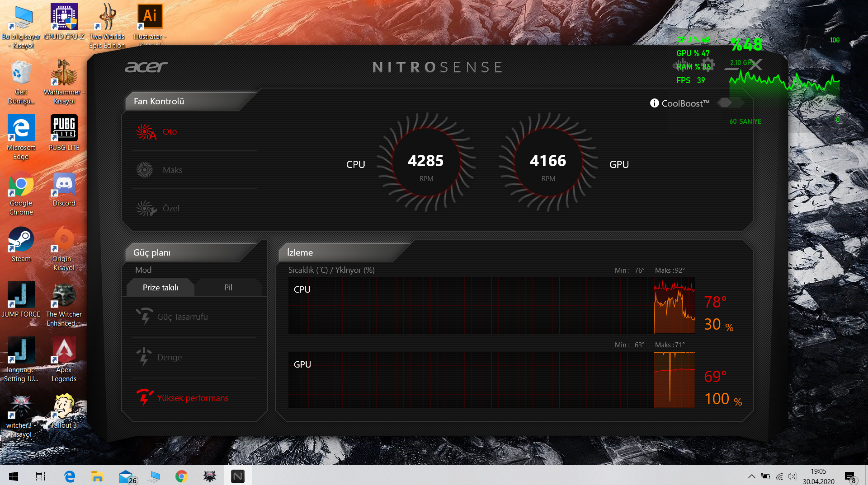This screenshot has width=868, height=485.
Task: Open Edge from the taskbar
Action: coord(69,476)
